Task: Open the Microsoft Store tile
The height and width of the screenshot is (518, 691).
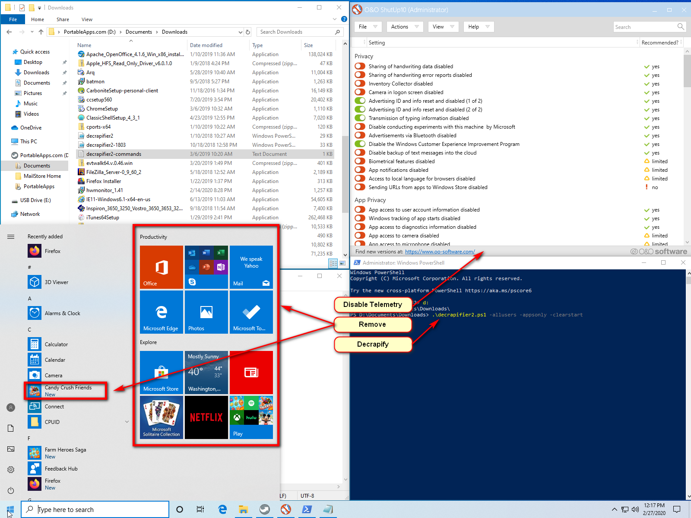Action: click(x=162, y=373)
